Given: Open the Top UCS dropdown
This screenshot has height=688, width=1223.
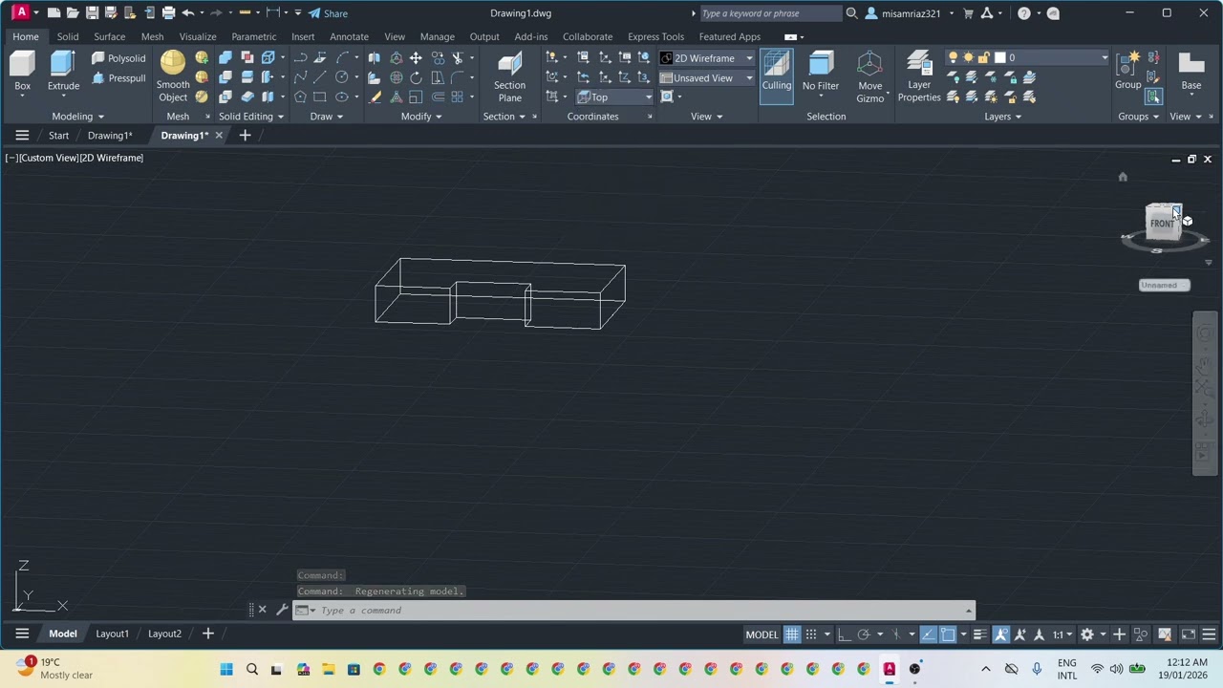Looking at the screenshot, I should tap(614, 97).
